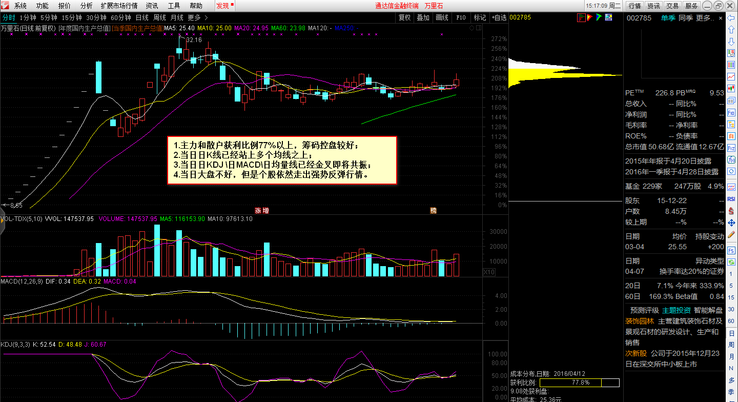The height and width of the screenshot is (402, 738).
Task: Switch to 5分钟 period
Action: pos(49,17)
